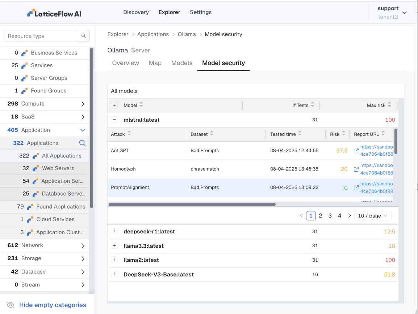The image size is (418, 314).
Task: Toggle the hide empty categories eye icon
Action: [11, 305]
